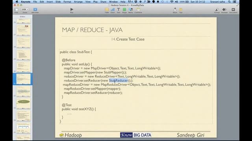Click the Add Slide button
Image resolution: width=252 pixels, height=141 pixels.
pyautogui.click(x=35, y=9)
